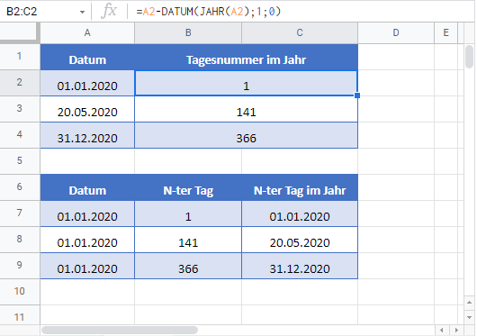Screen dimensions: 477x336
Task: Select row 6 header
Action: [x=20, y=187]
